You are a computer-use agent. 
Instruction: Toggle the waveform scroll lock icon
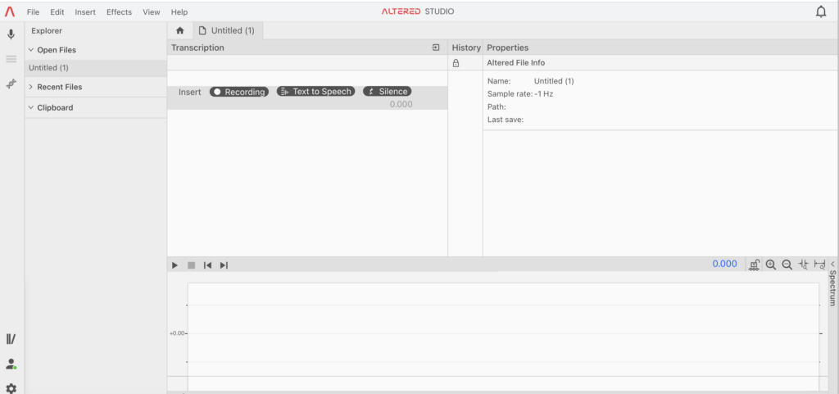point(754,265)
